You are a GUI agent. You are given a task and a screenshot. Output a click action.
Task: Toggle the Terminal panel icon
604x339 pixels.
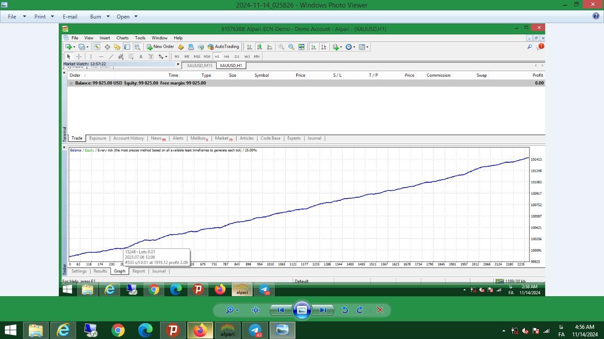[x=127, y=47]
